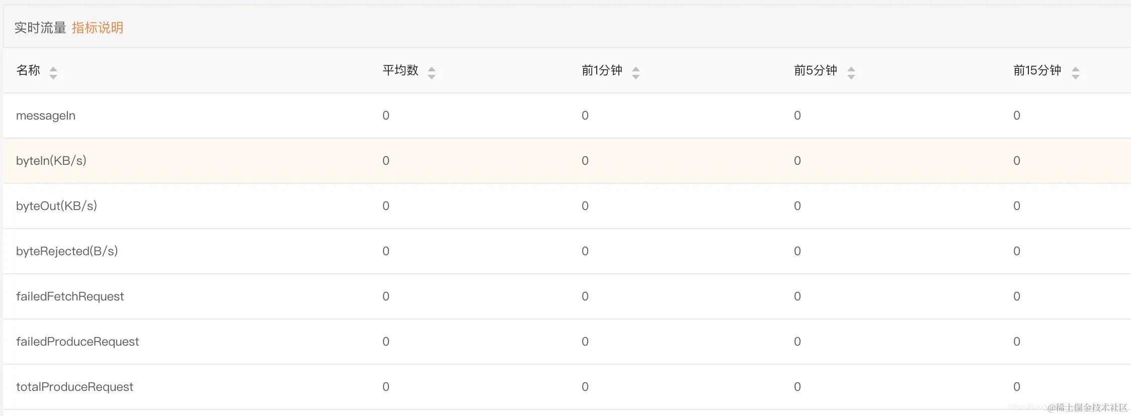Select the failedFetchRequest metric row
Screen dimensions: 1131x416
(70, 296)
